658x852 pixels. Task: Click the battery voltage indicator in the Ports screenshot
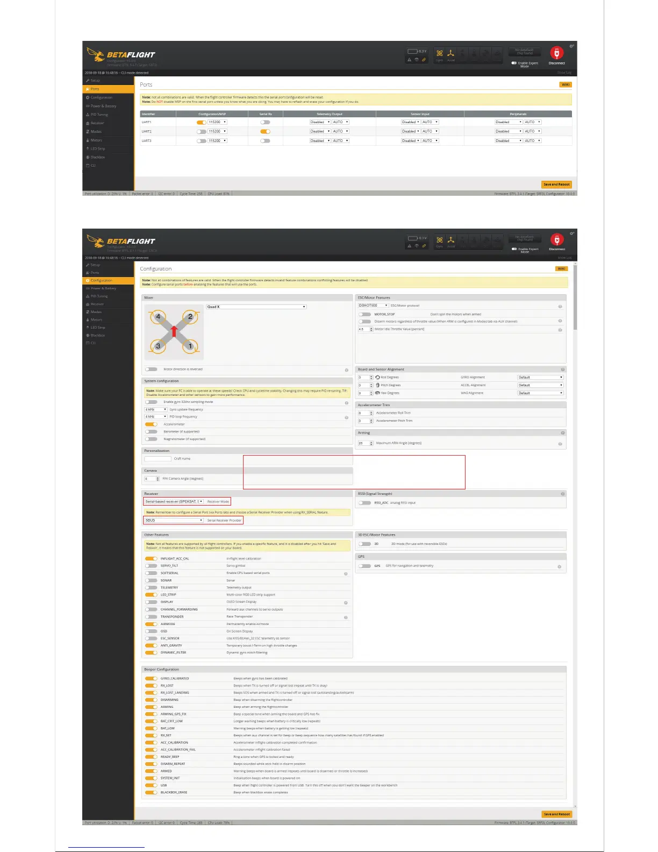point(417,51)
